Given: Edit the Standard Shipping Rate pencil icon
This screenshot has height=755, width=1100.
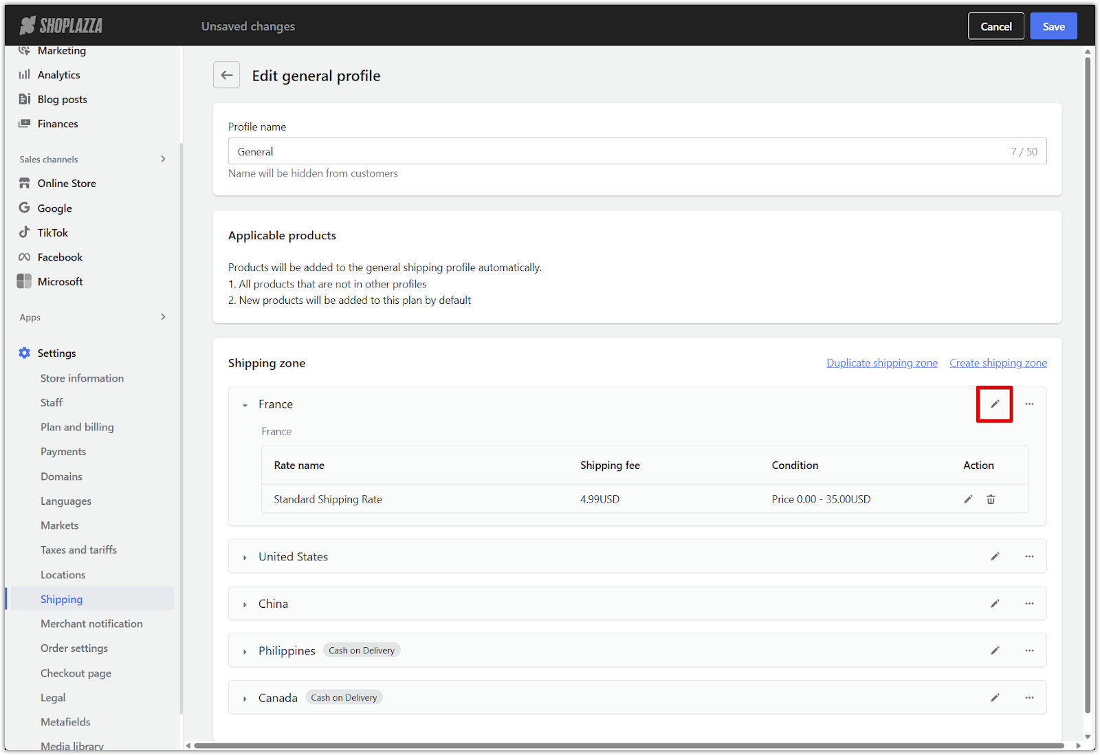Looking at the screenshot, I should pyautogui.click(x=968, y=499).
